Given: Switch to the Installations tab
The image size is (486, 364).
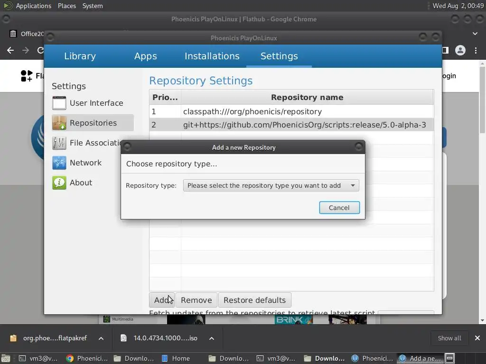Looking at the screenshot, I should [x=212, y=56].
